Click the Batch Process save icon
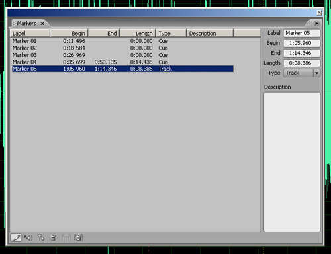Image resolution: width=331 pixels, height=254 pixels. [x=78, y=238]
